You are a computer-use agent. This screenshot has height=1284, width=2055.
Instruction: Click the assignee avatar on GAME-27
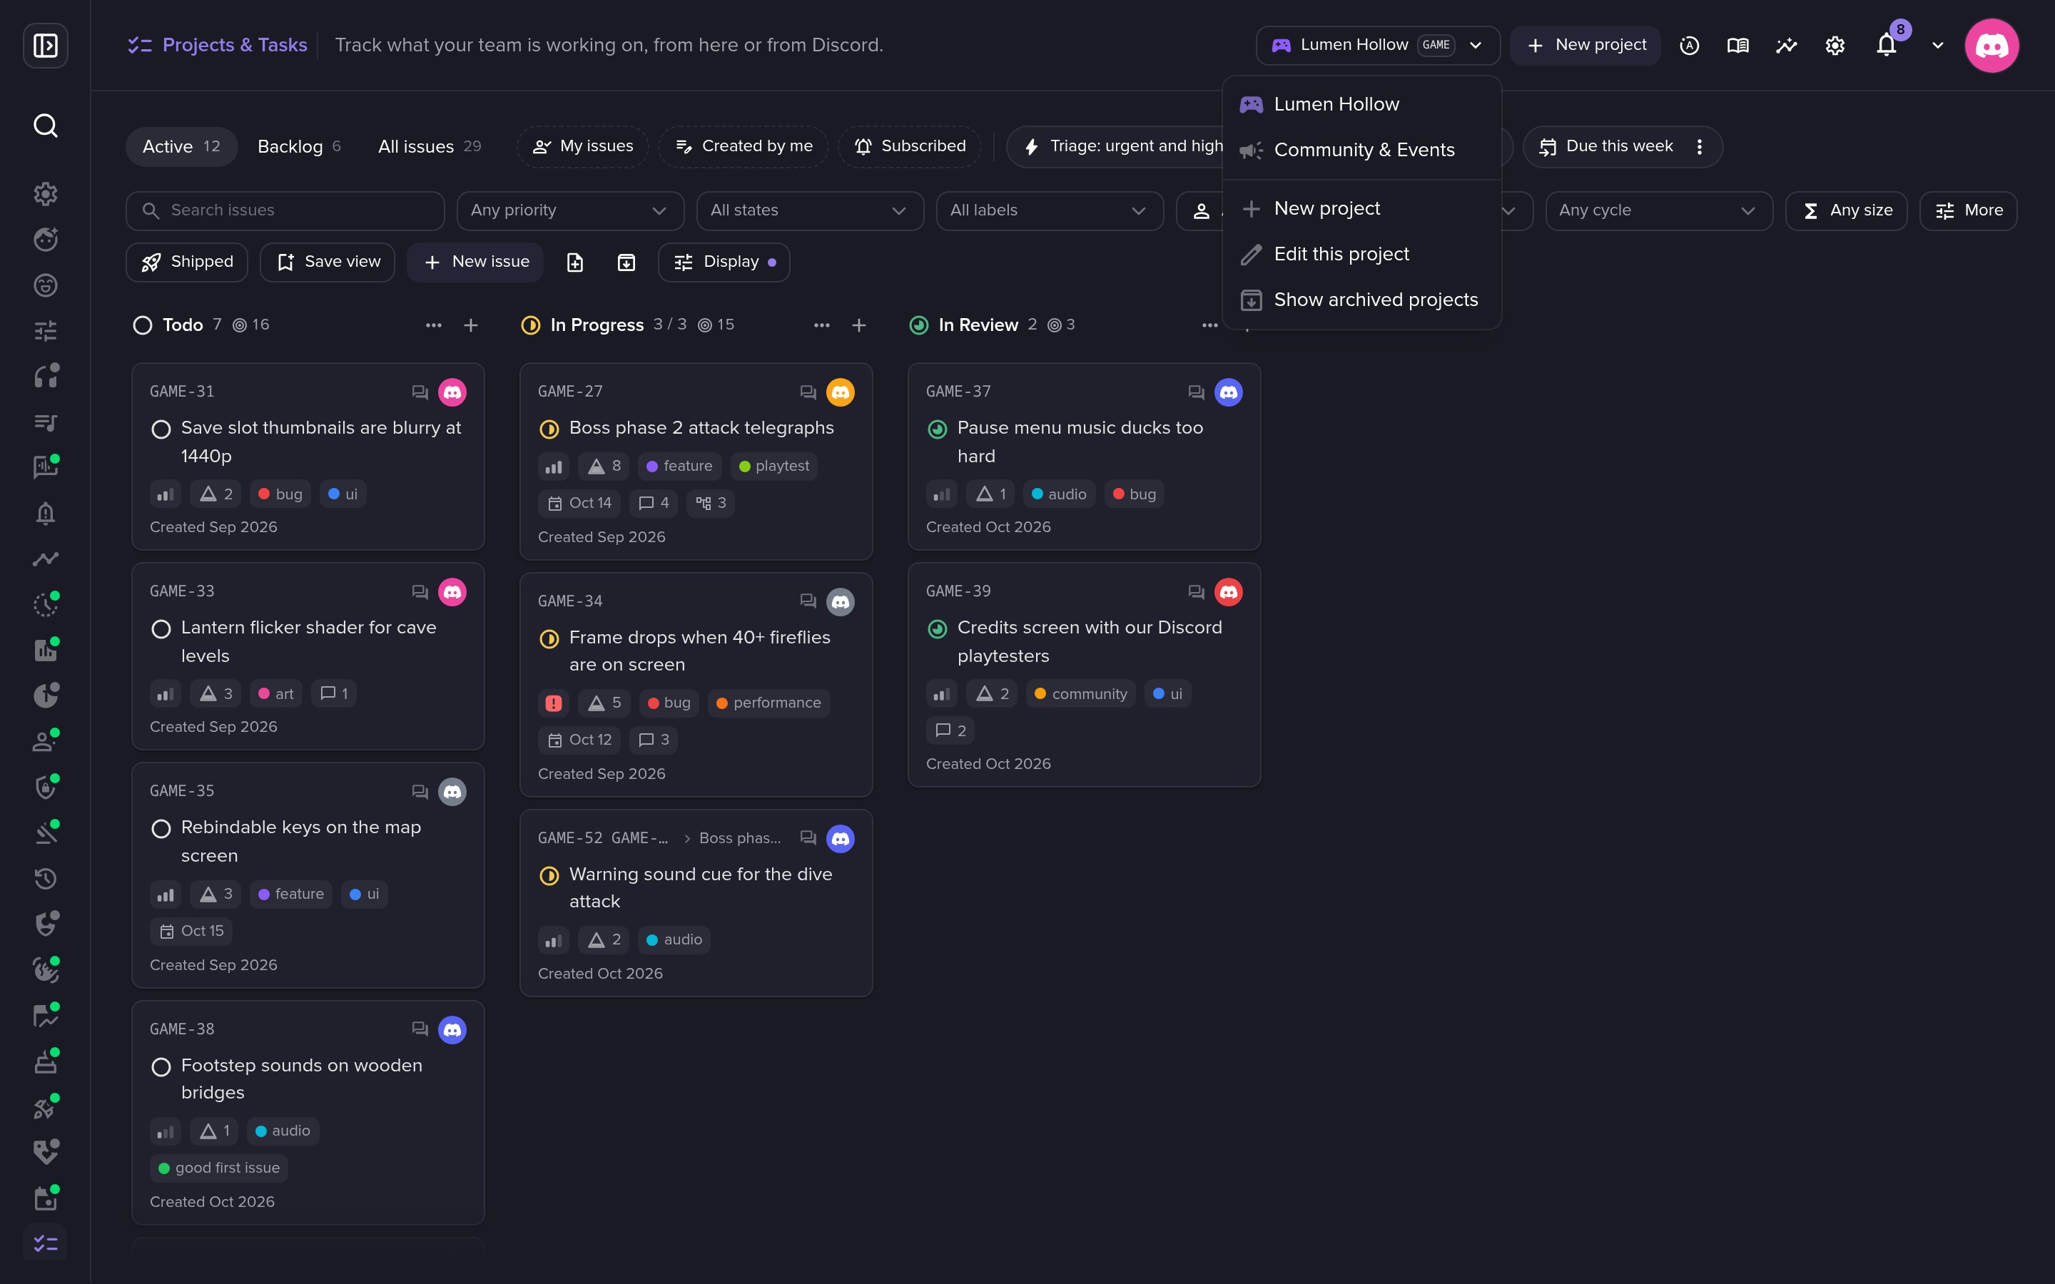(841, 392)
